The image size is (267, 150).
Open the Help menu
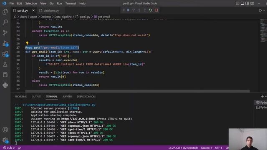point(83,3)
